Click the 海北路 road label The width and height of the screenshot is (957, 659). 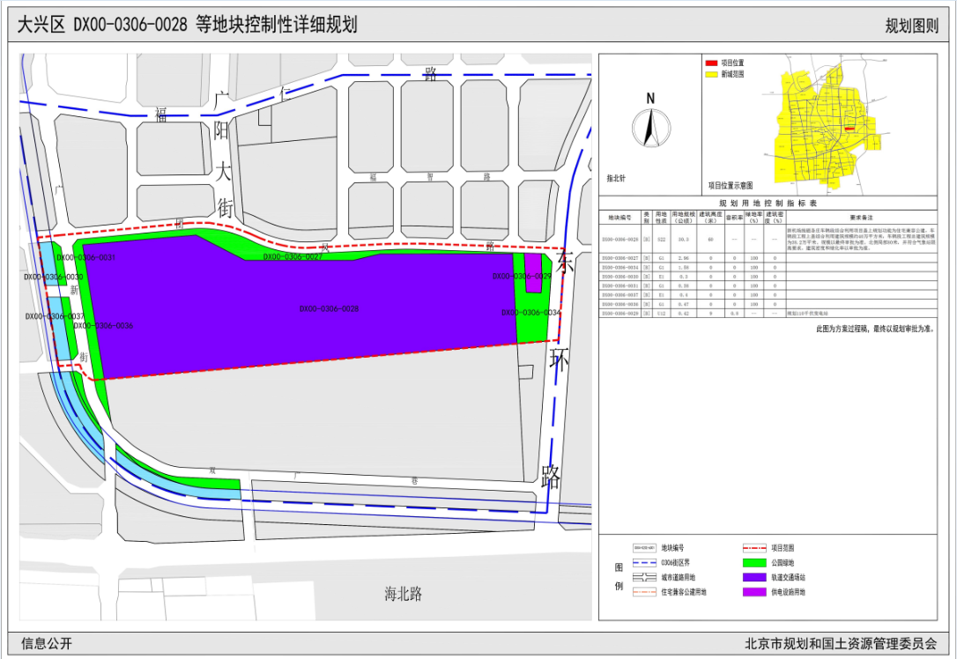pyautogui.click(x=403, y=594)
